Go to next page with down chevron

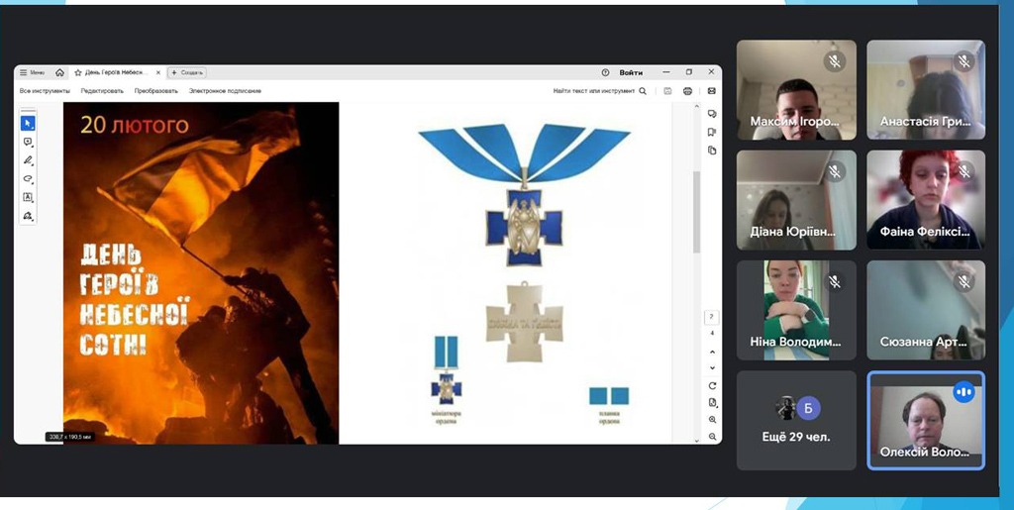(x=712, y=367)
